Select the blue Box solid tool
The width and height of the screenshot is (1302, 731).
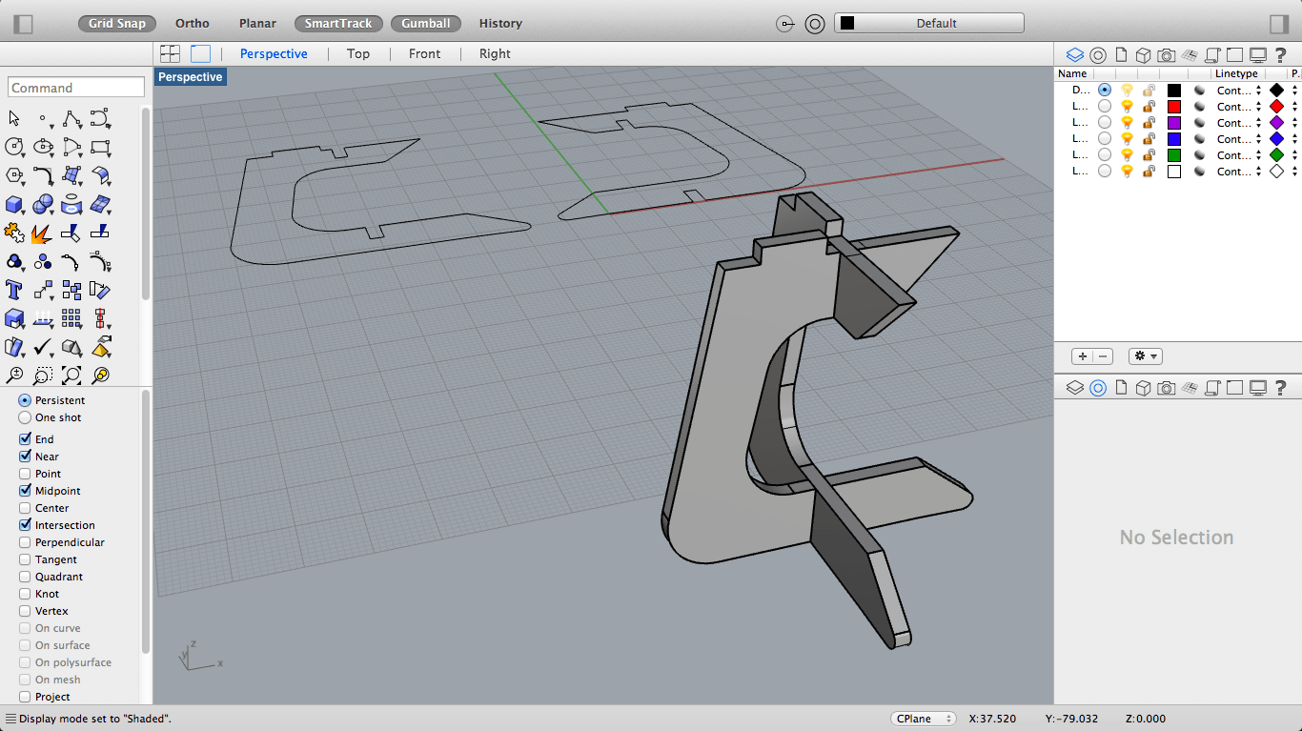pos(14,205)
